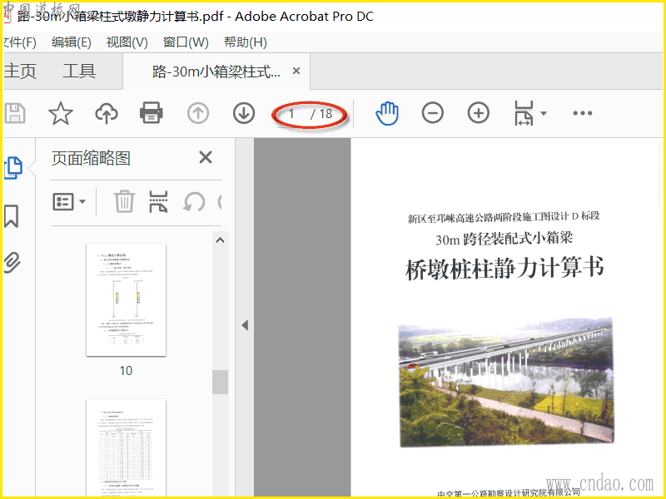Click the extract pages icon
Viewport: 666px width, 499px height.
pyautogui.click(x=158, y=201)
